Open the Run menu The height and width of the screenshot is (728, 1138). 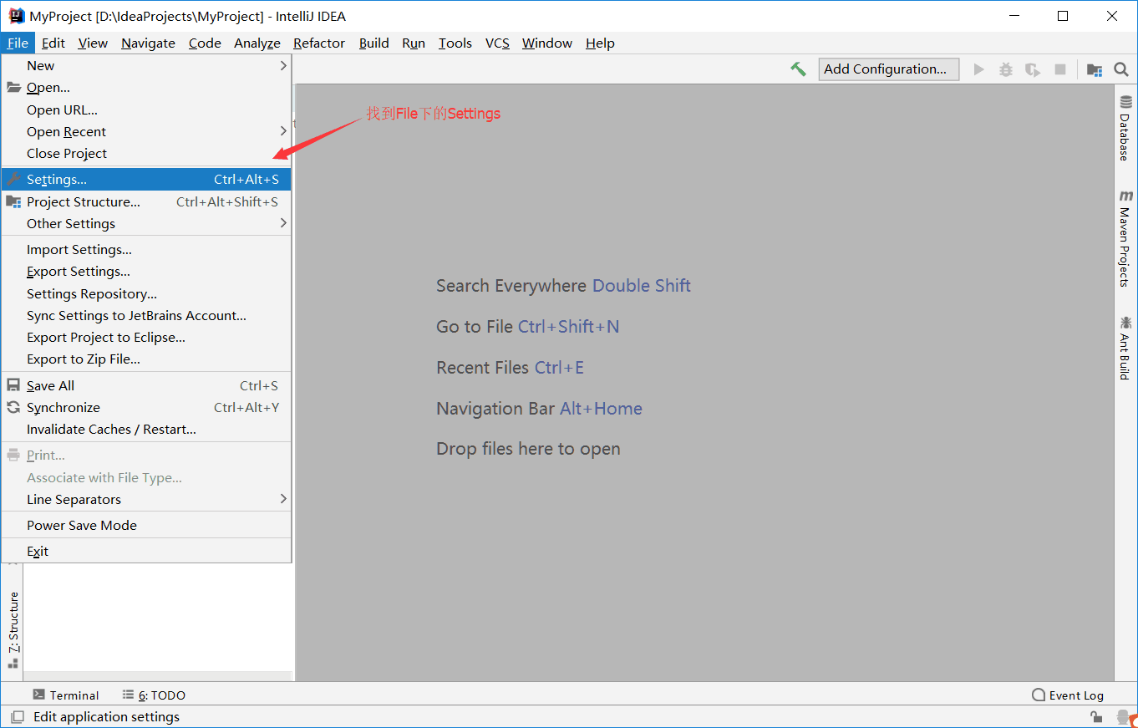[414, 43]
